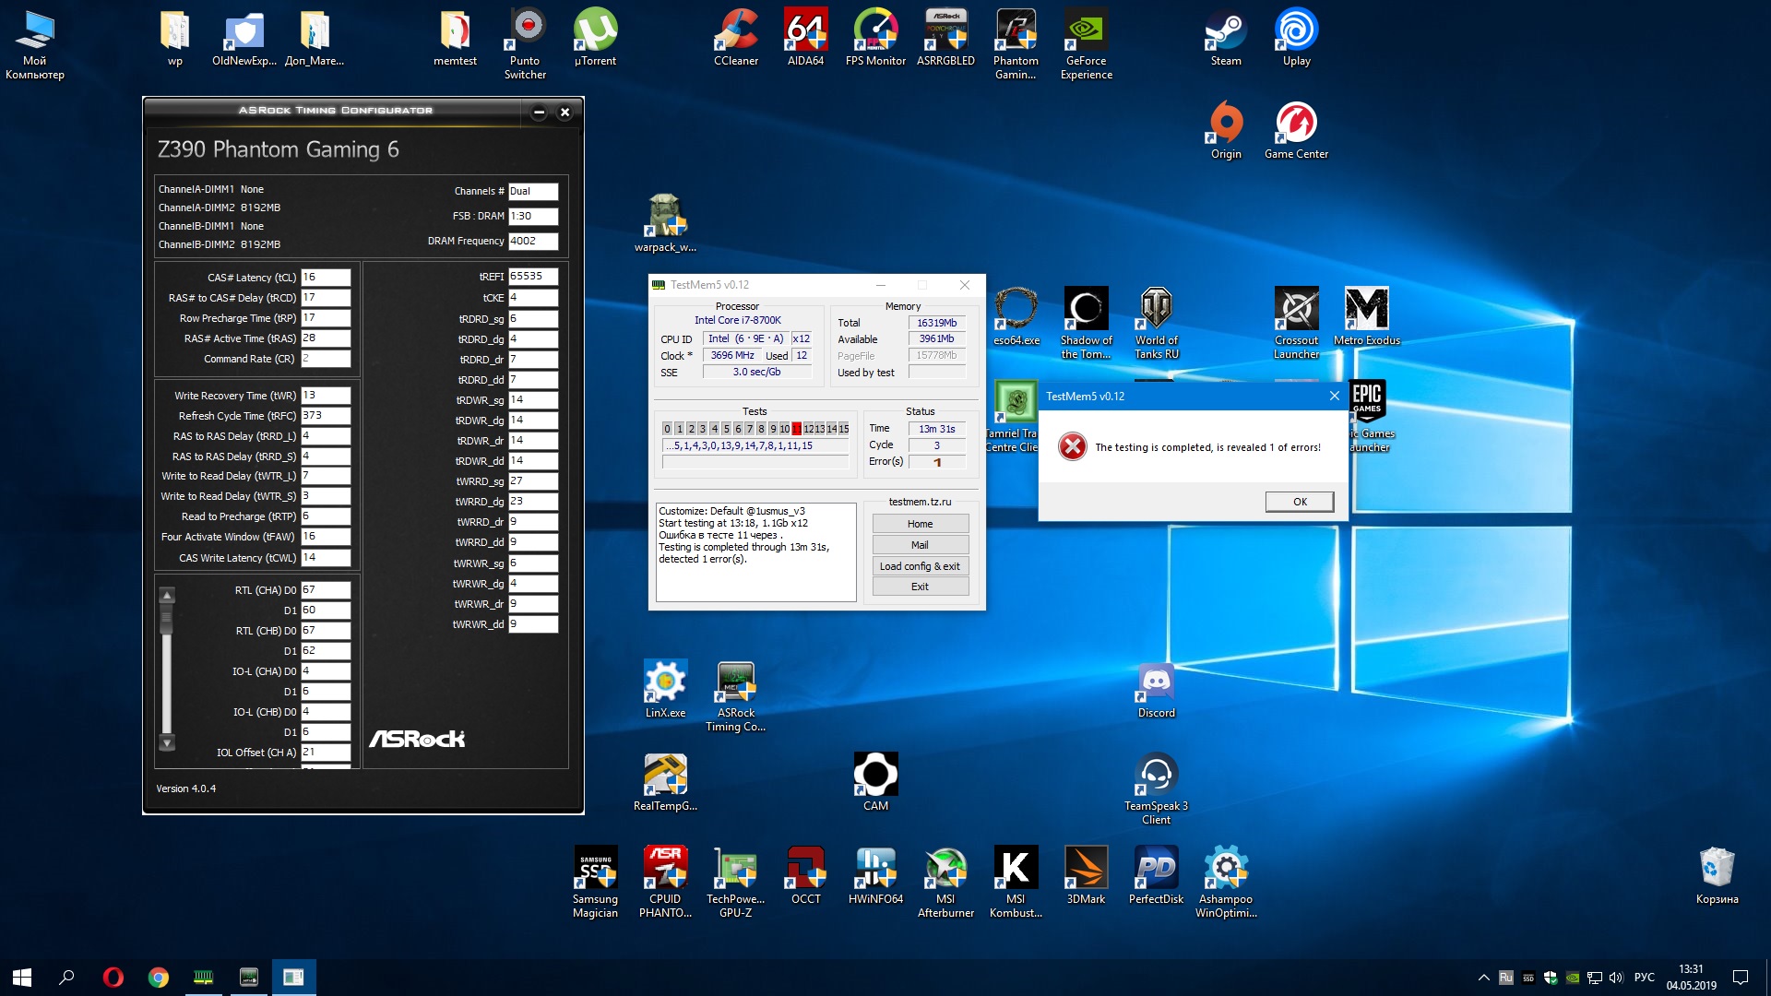The height and width of the screenshot is (996, 1771).
Task: Click the scroll down arrow in the RTL section
Action: tap(167, 742)
